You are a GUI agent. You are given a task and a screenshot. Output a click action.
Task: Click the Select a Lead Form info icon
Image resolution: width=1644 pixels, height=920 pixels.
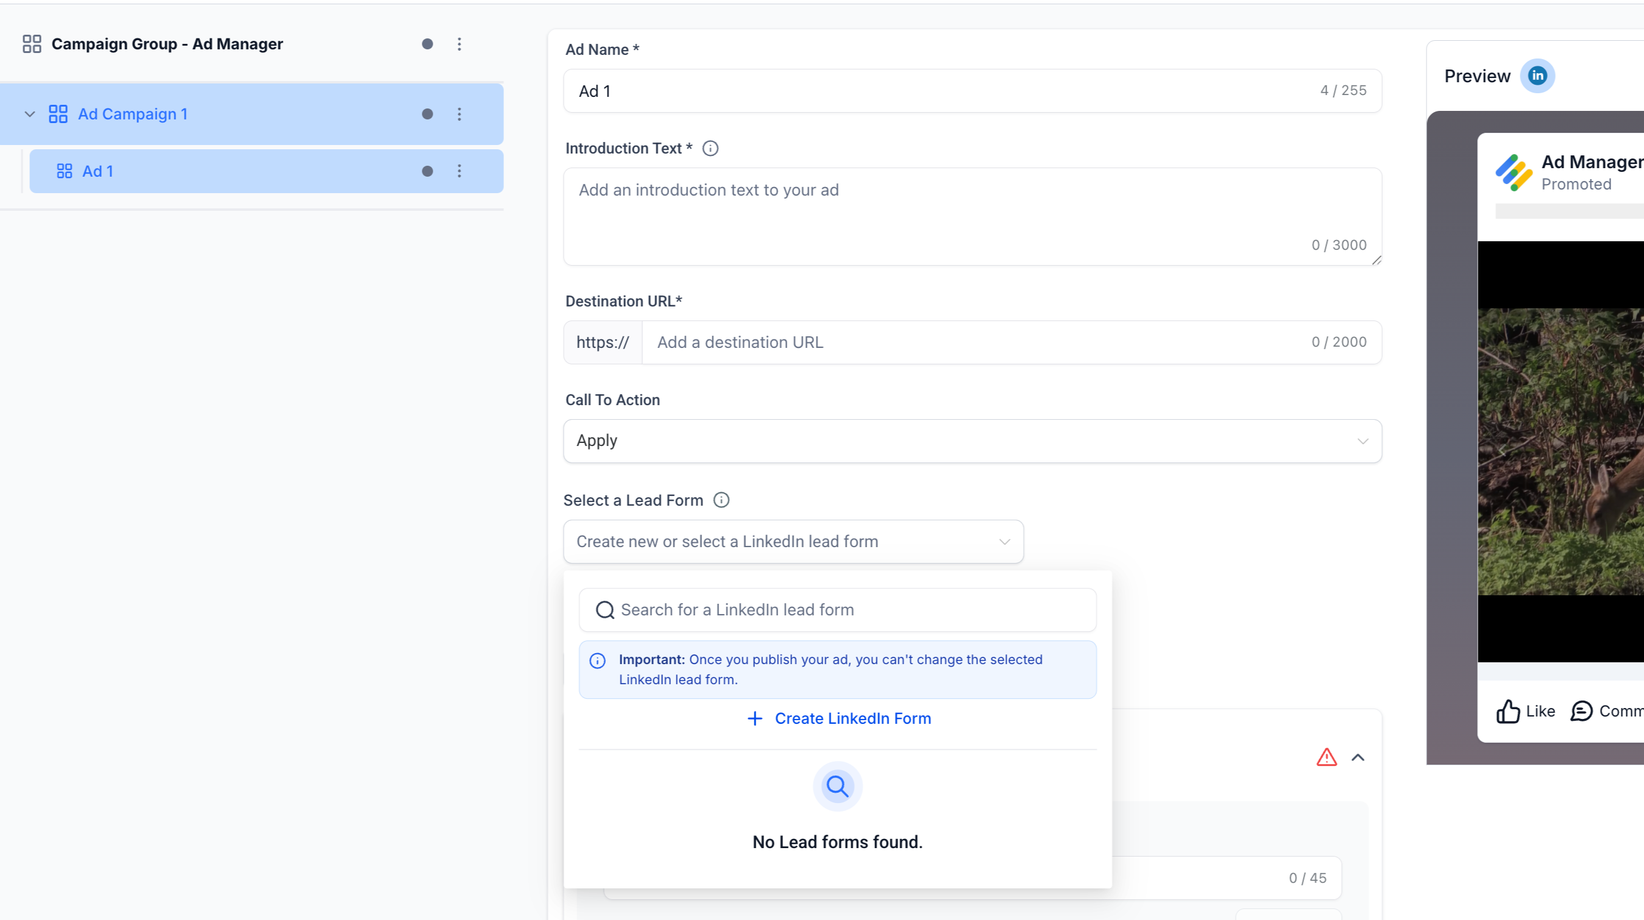point(721,500)
